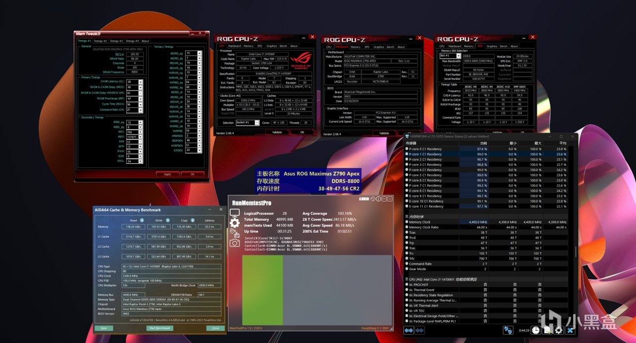Open Bench tab in the CPU-Z CPU window

283,46
